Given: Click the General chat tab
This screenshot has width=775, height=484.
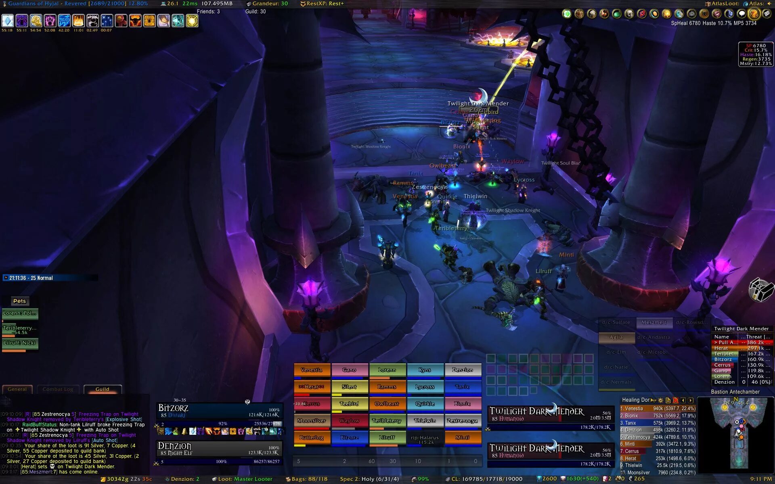Looking at the screenshot, I should pyautogui.click(x=16, y=389).
